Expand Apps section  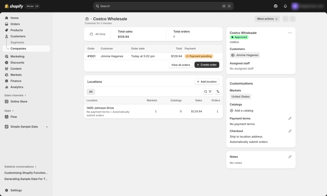9,111
